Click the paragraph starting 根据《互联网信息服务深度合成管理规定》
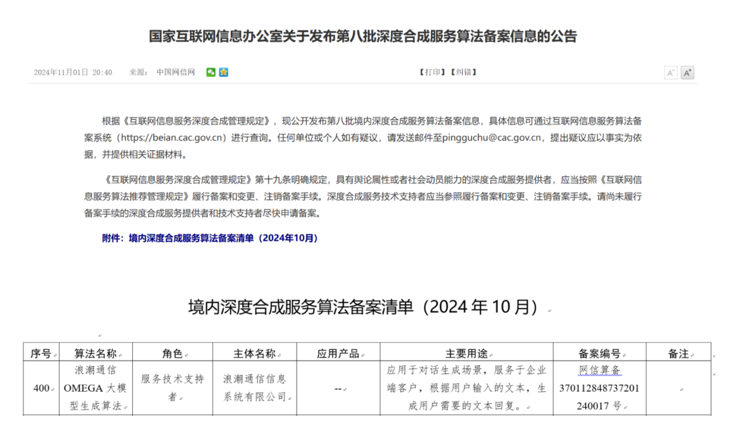This screenshot has height=432, width=730. click(362, 138)
